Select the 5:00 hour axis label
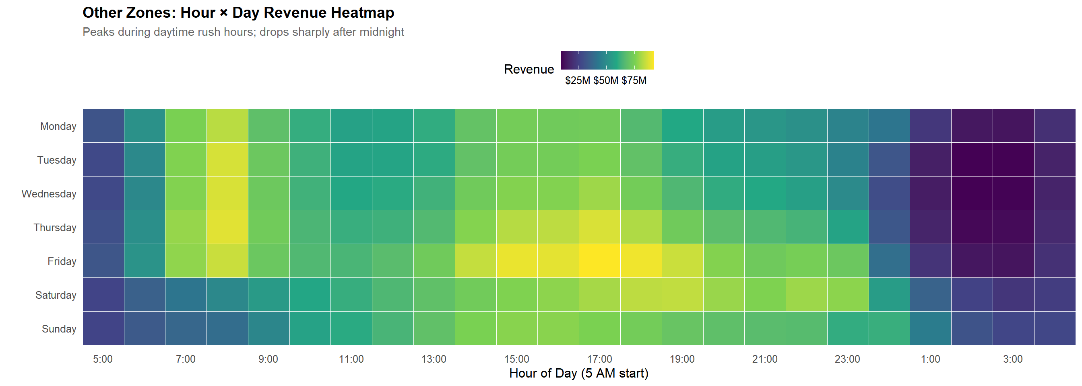 tap(103, 359)
